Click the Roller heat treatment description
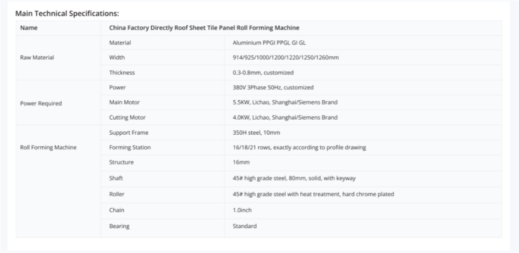Screen dimensions: 519x253 point(313,194)
